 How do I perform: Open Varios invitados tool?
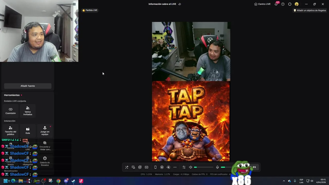28,111
